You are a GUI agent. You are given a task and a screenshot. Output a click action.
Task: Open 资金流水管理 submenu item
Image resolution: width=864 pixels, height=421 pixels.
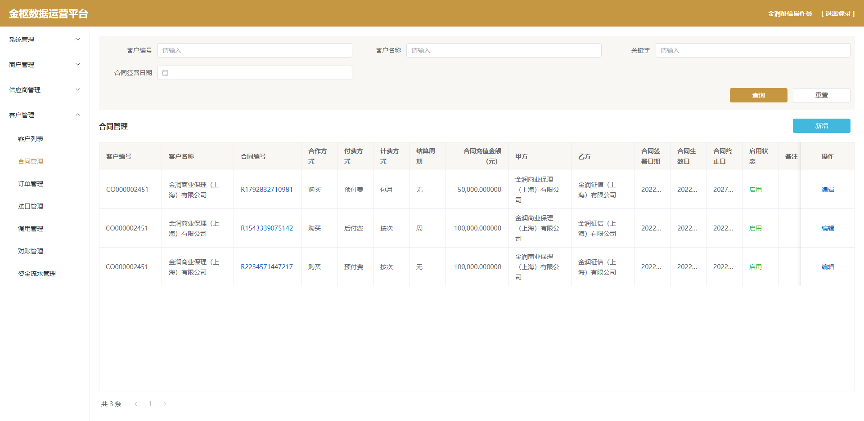pos(37,274)
